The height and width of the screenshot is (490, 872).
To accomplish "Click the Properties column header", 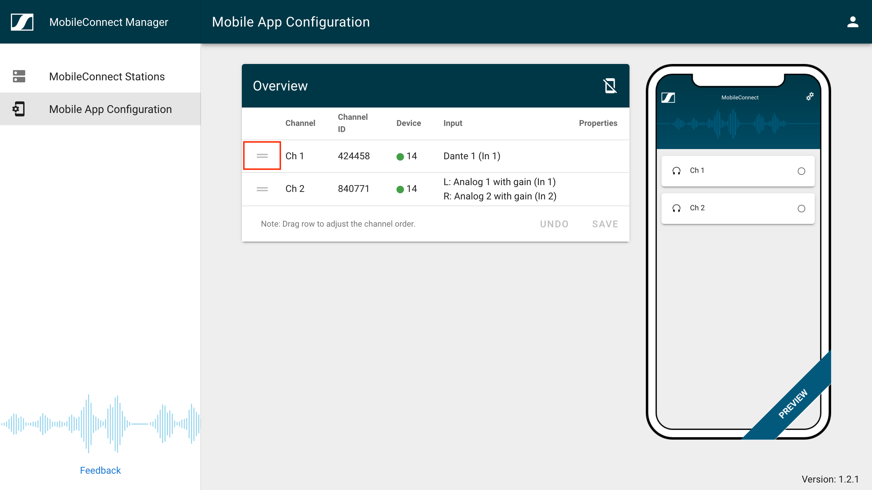I will tap(598, 123).
